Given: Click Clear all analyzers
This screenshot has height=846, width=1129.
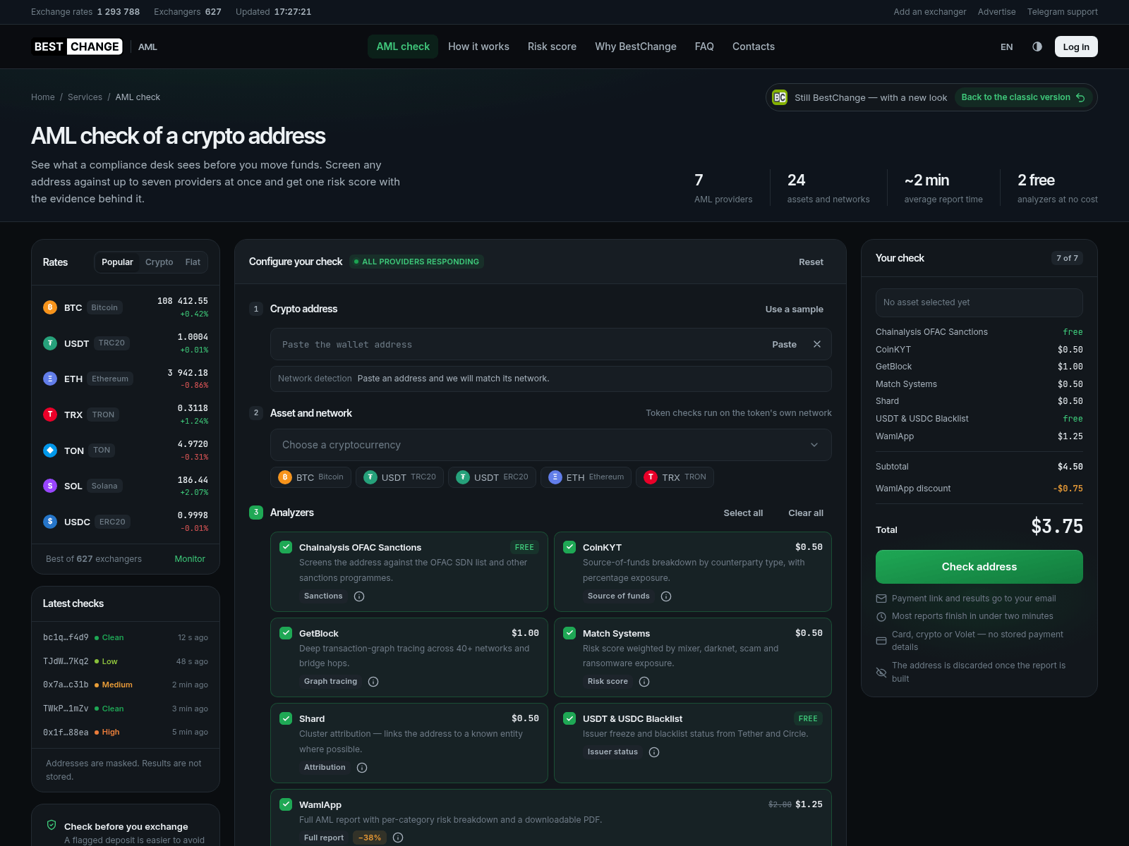Looking at the screenshot, I should pyautogui.click(x=806, y=513).
